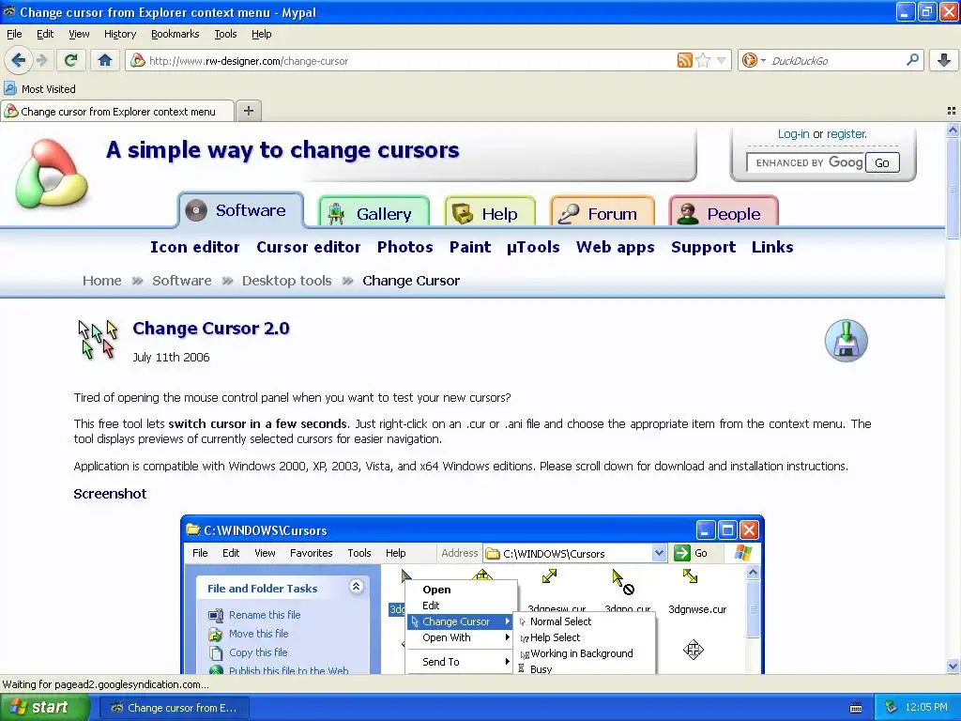Click the Change Cursor colored arrows icon
Image resolution: width=961 pixels, height=721 pixels.
pos(98,339)
